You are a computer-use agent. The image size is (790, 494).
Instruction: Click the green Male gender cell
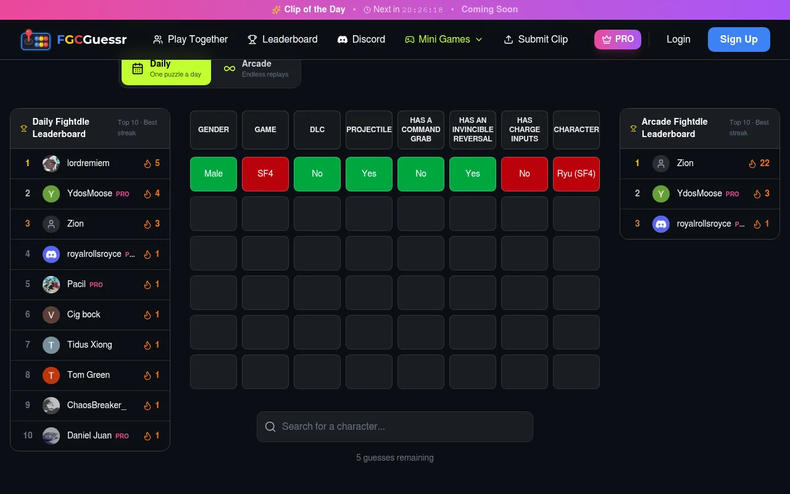tap(214, 174)
